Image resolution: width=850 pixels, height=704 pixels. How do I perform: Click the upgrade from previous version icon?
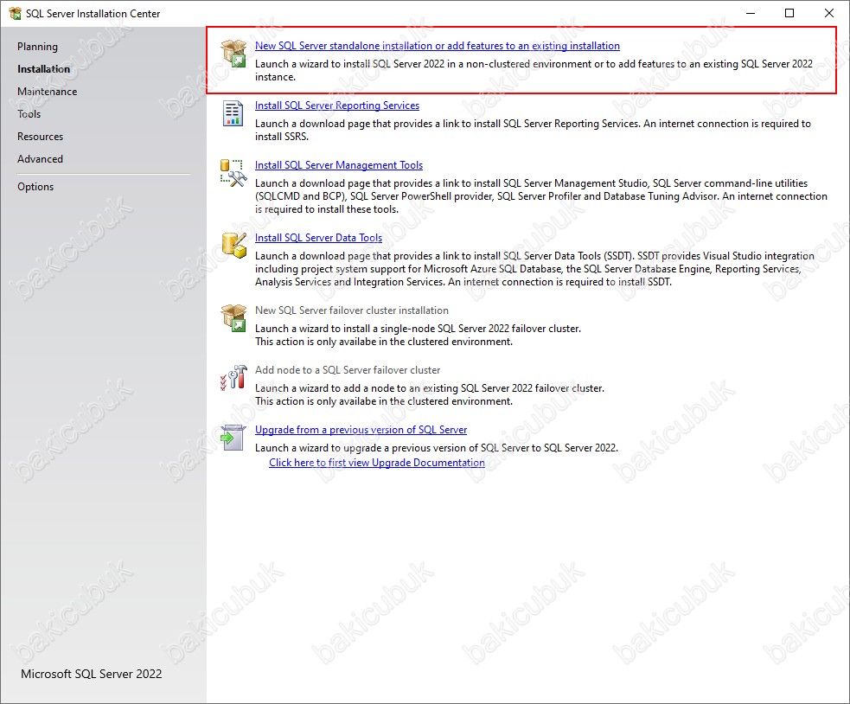point(233,437)
